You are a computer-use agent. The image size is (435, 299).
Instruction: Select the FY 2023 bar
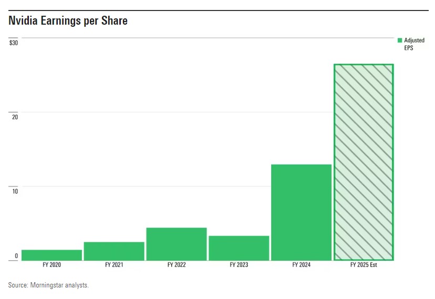(x=239, y=248)
